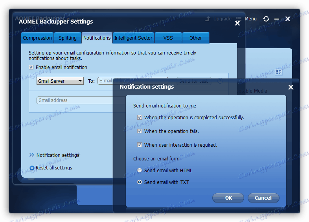Click the gear icon beside Reset all settings
The height and width of the screenshot is (222, 309).
coord(32,168)
